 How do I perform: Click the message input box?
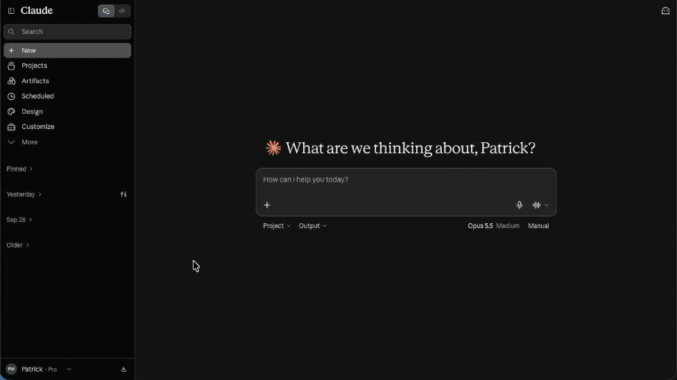406,180
